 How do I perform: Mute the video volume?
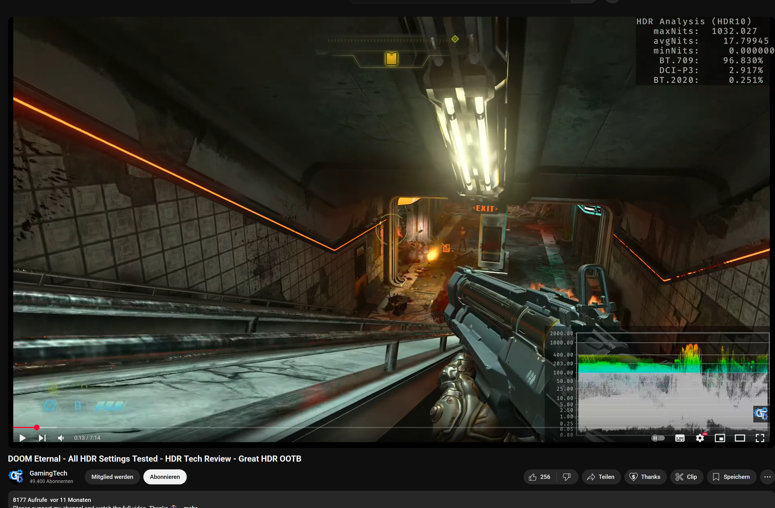61,438
